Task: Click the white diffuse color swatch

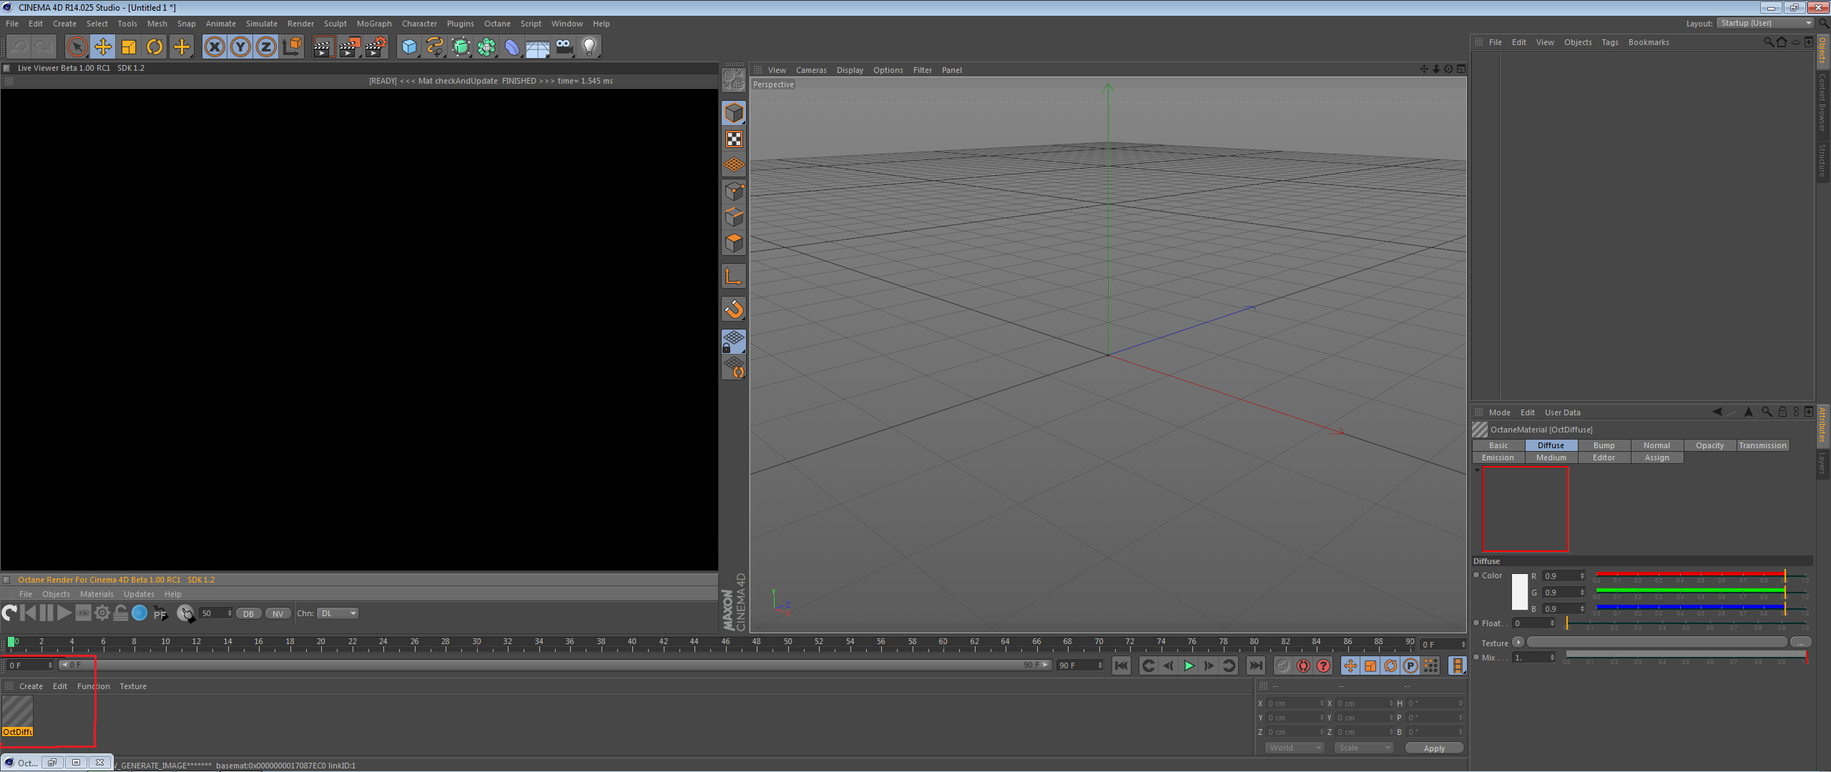Action: (x=1519, y=592)
